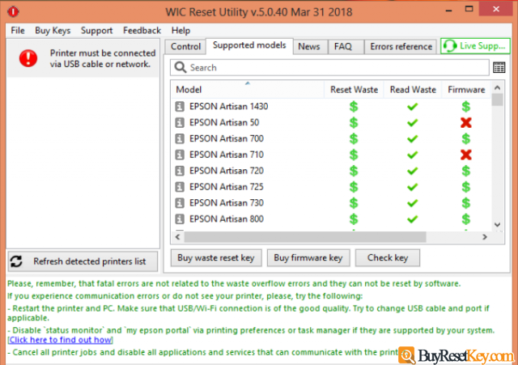The height and width of the screenshot is (365, 518).
Task: Click the Check key button
Action: [x=388, y=257]
